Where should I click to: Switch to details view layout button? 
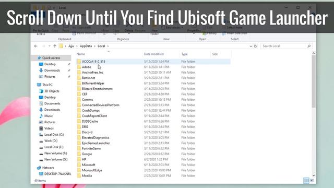pos(306,181)
